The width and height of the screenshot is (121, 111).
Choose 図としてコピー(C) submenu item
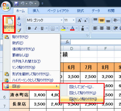click(82, 87)
